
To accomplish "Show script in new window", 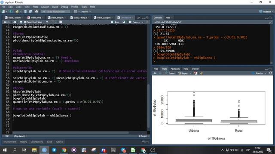I will (x=15, y=22).
